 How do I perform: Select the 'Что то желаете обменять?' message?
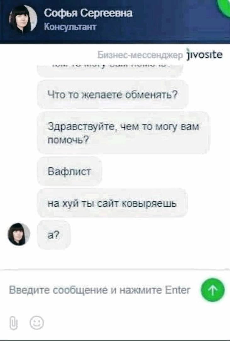point(113,94)
